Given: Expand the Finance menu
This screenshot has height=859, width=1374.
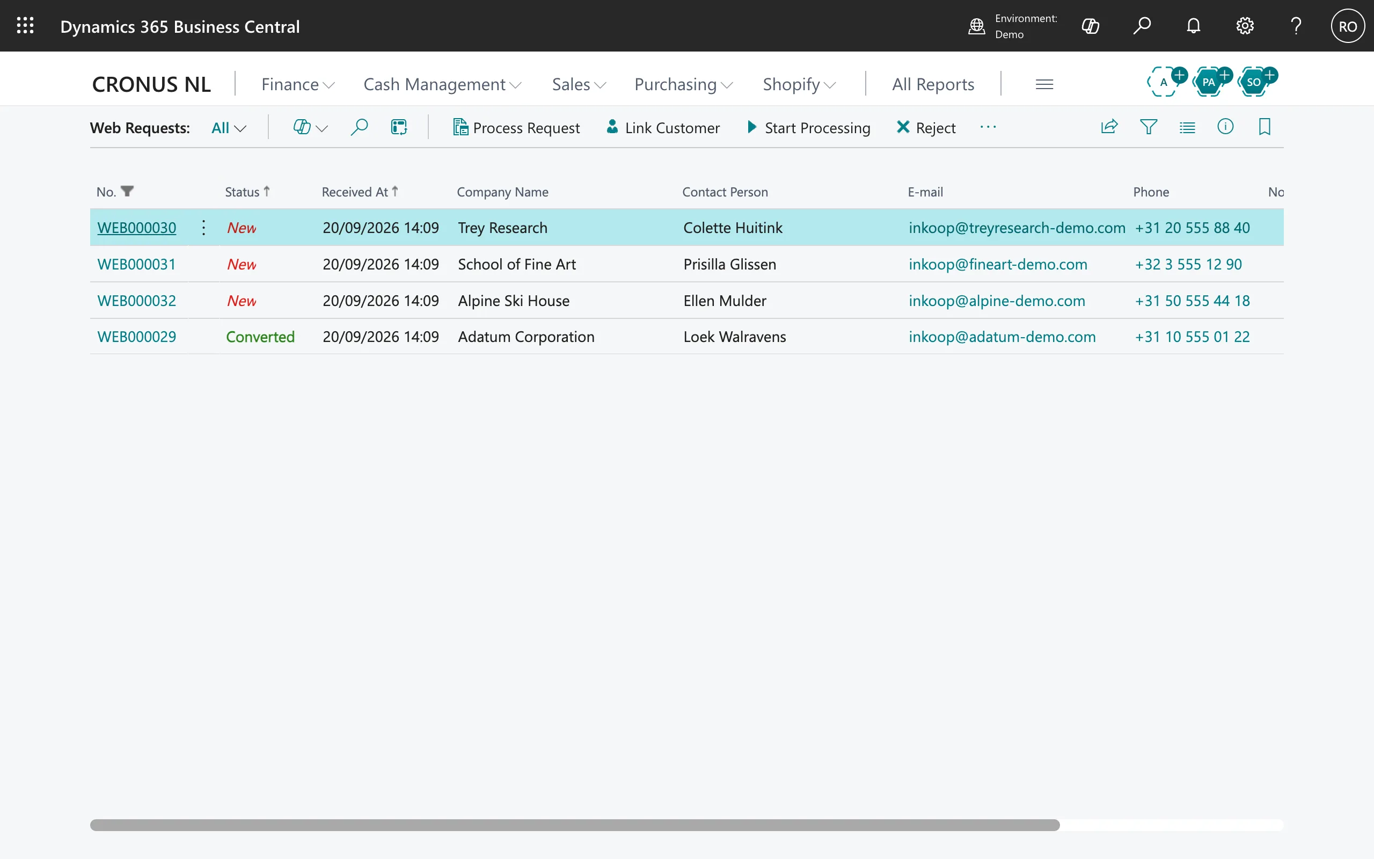Looking at the screenshot, I should click(x=298, y=85).
